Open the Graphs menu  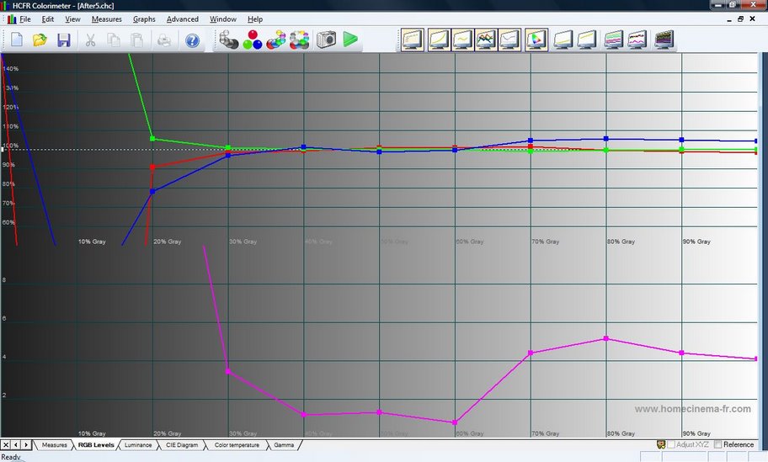tap(144, 19)
